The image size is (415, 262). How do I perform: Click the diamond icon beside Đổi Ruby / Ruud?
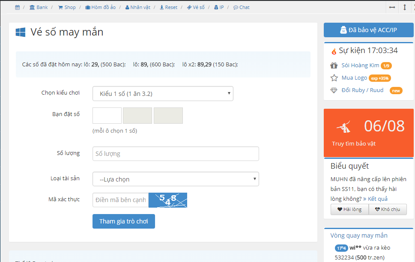click(x=334, y=90)
